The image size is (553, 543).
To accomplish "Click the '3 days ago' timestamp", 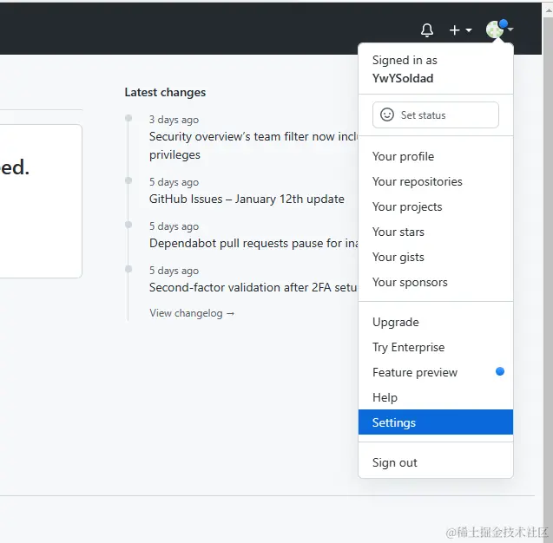I will pos(174,120).
